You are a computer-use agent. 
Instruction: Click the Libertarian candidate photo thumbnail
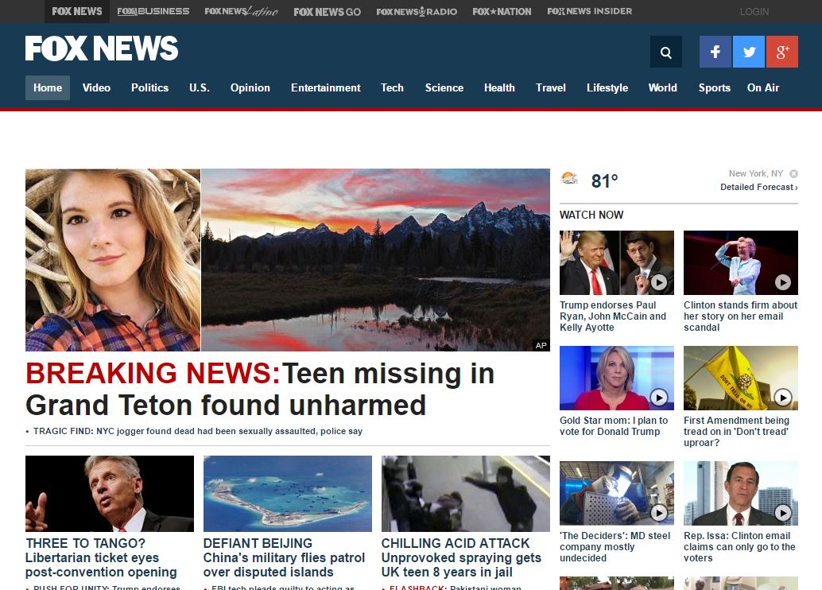click(110, 494)
